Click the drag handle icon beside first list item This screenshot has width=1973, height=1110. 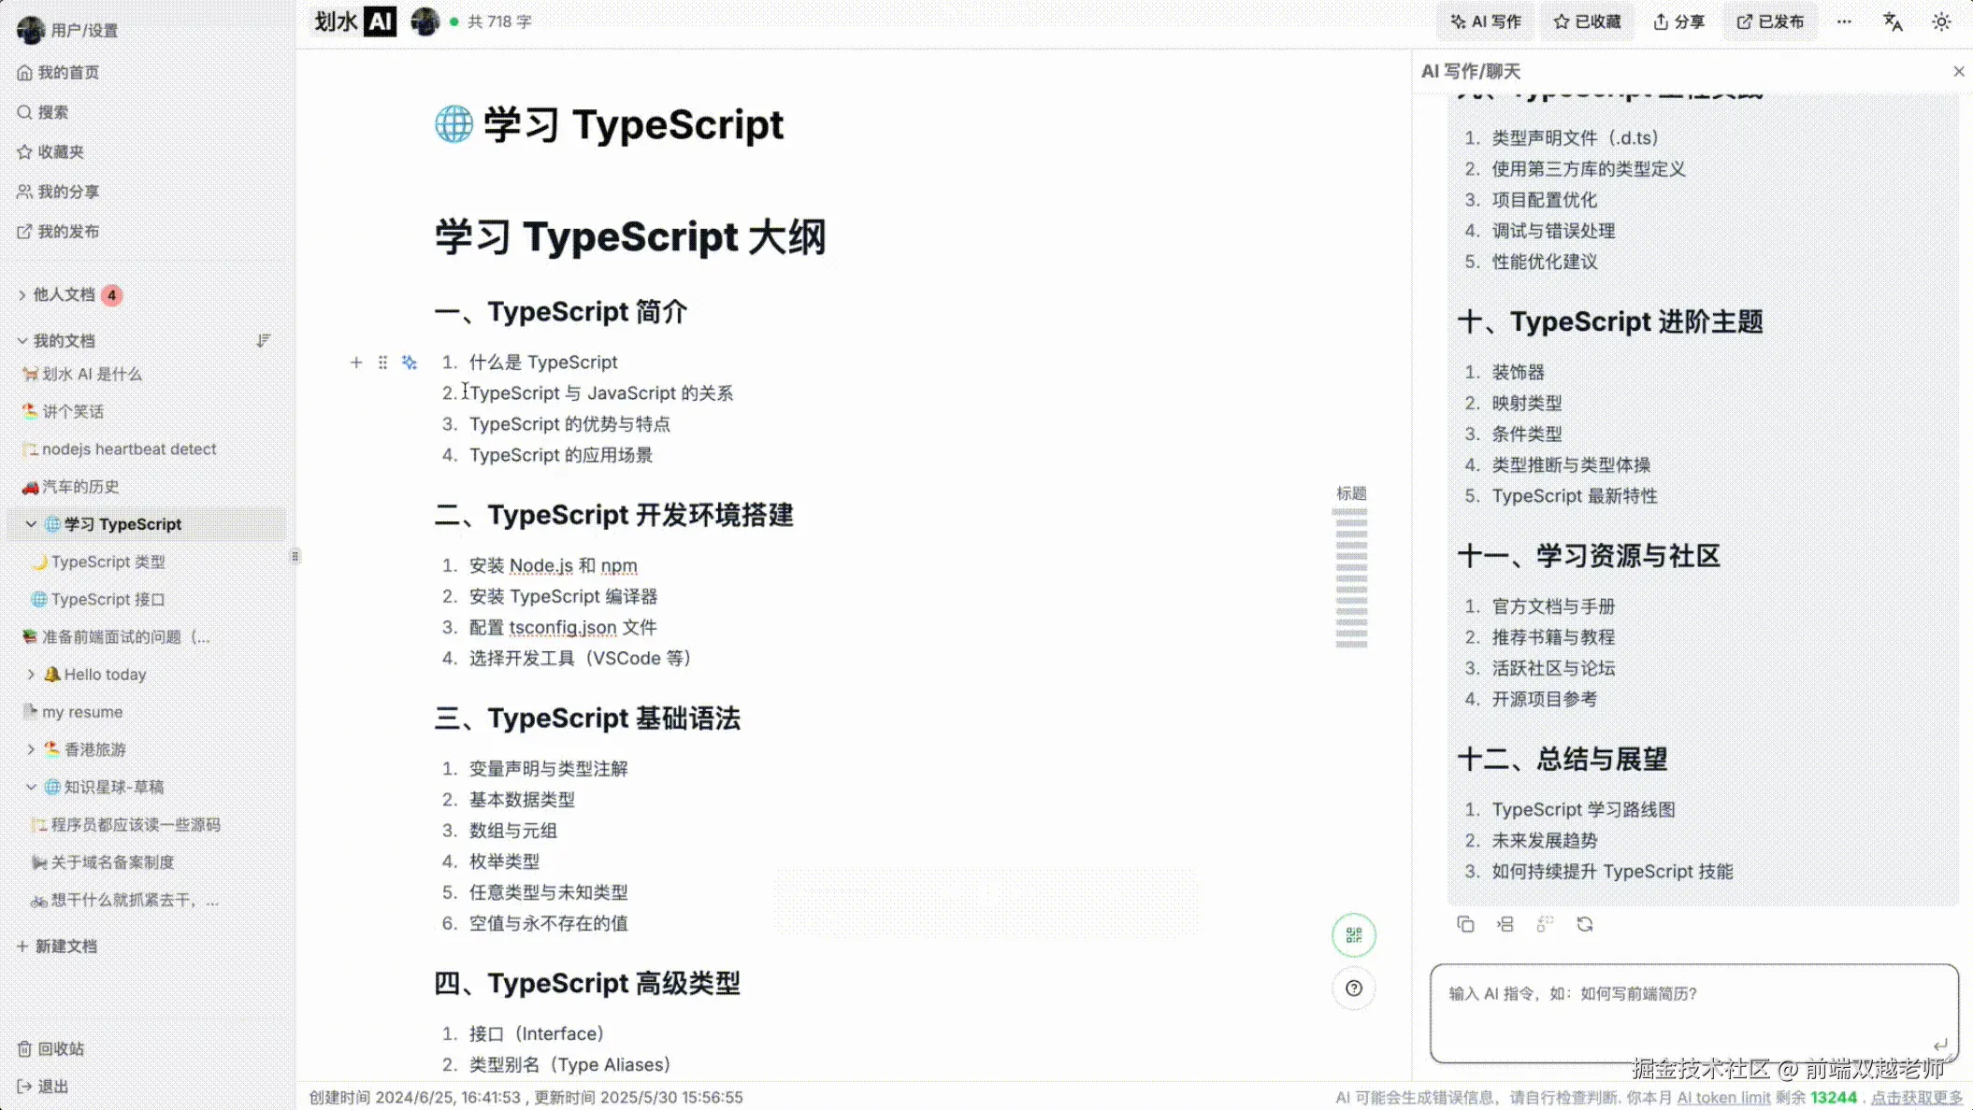coord(382,363)
